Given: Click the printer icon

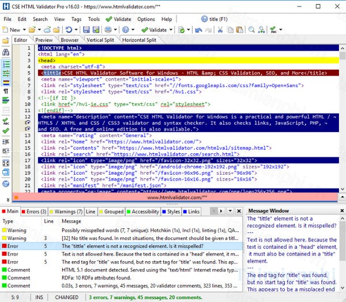Looking at the screenshot, I should (108, 30).
